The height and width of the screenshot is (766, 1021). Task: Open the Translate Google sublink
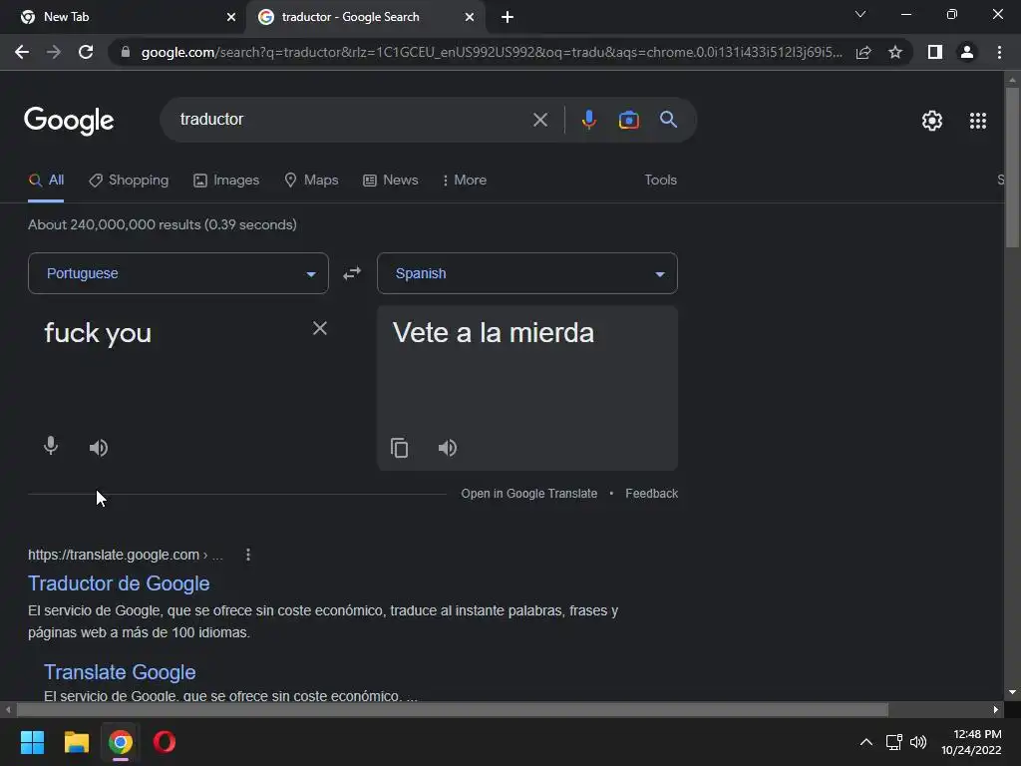(120, 672)
